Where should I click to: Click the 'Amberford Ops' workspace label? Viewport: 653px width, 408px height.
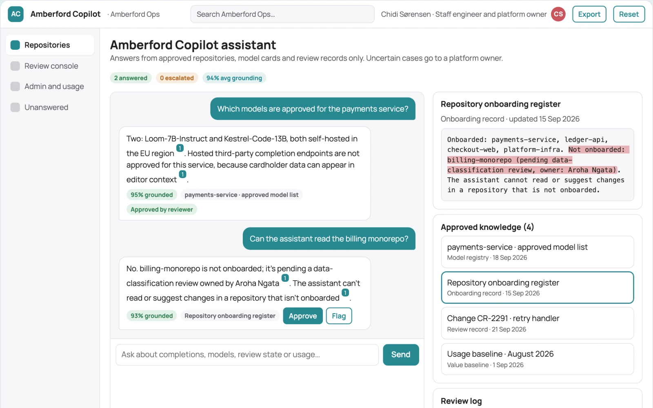click(x=135, y=14)
